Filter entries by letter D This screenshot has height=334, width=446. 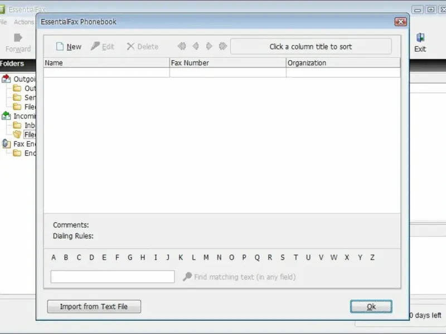click(91, 257)
